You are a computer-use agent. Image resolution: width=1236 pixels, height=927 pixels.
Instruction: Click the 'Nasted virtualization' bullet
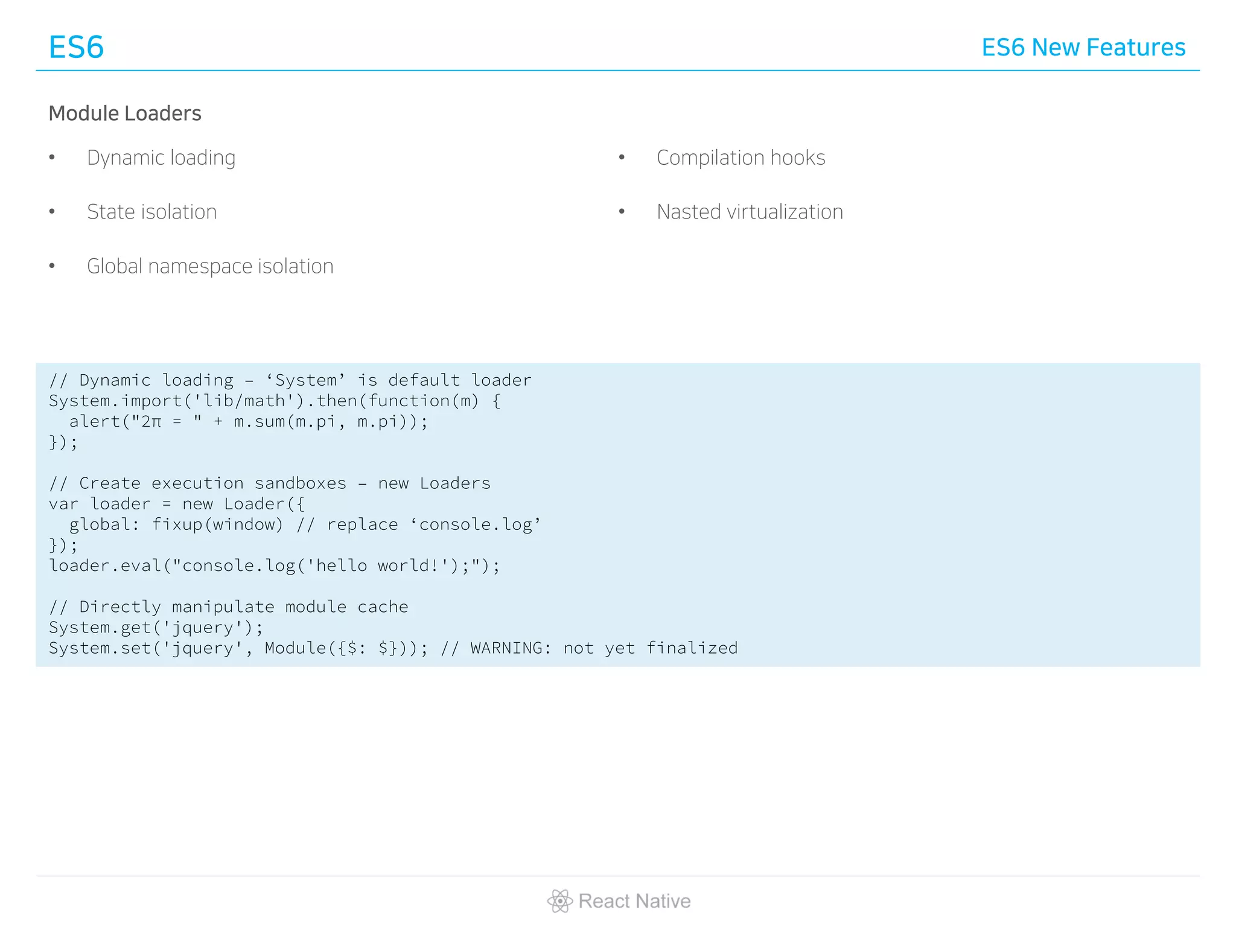coord(750,212)
